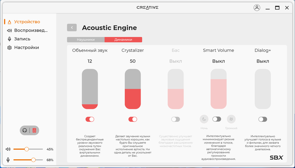The height and width of the screenshot is (168, 295).
Task: Enable the Бас toggle switch
Action: coord(176,119)
